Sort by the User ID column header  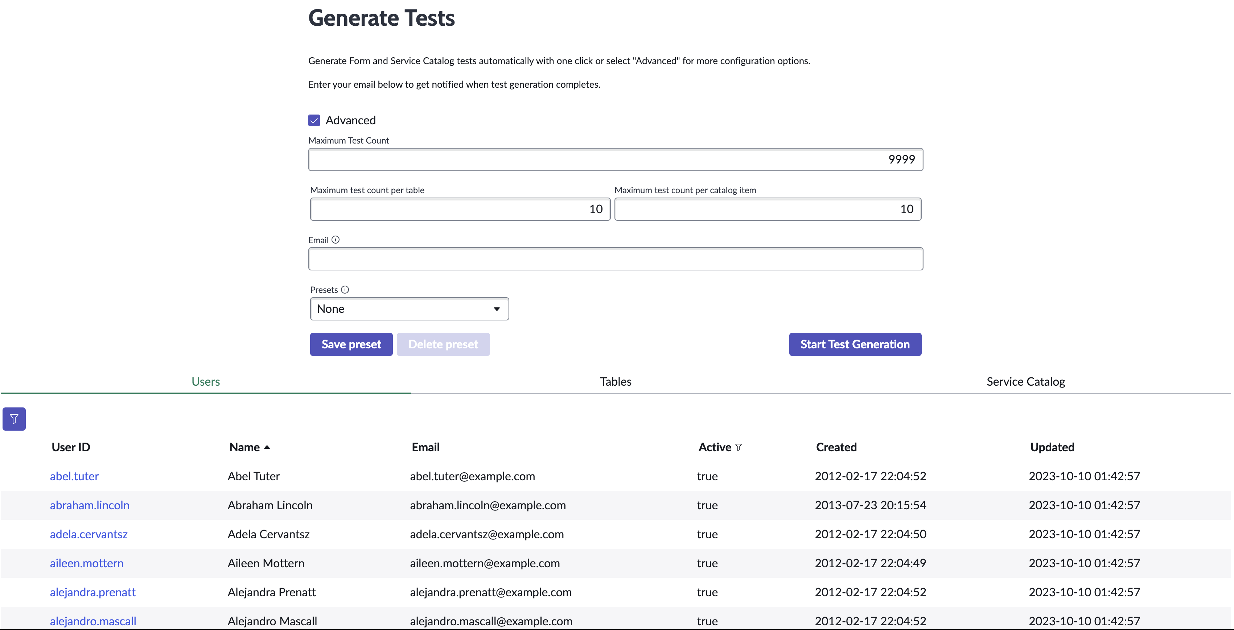tap(71, 447)
